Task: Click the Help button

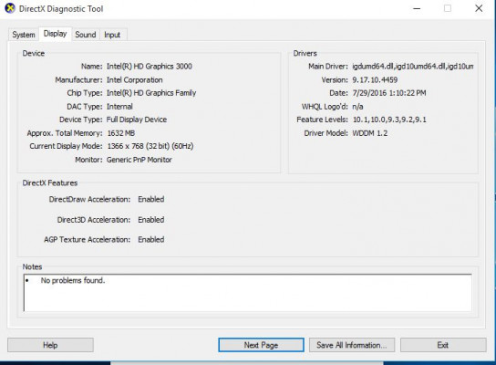Action: click(x=50, y=345)
